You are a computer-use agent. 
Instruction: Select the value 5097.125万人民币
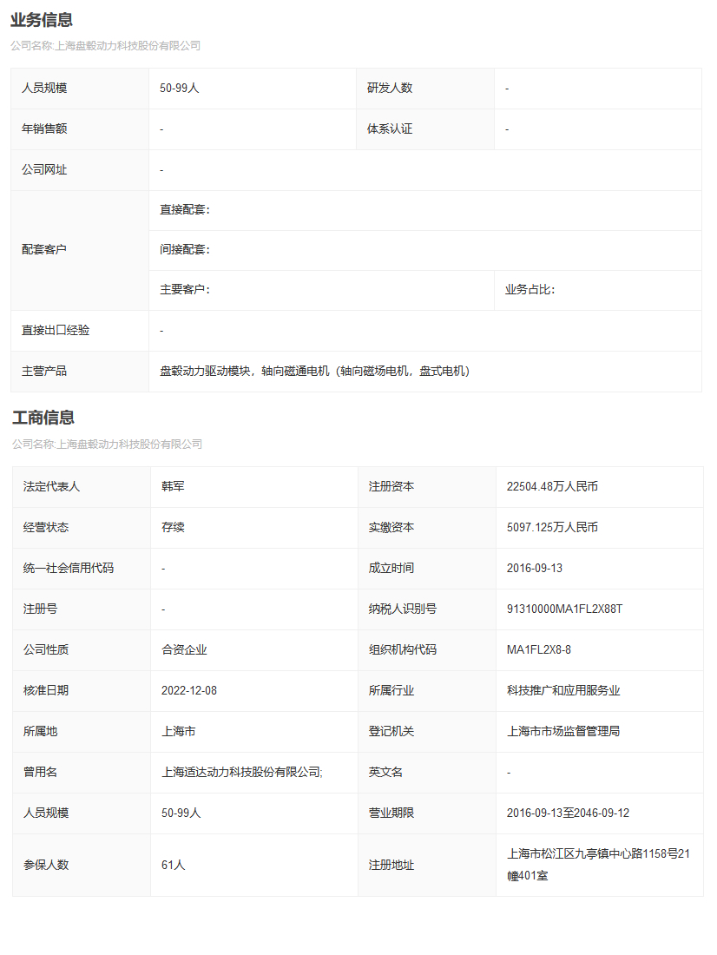click(x=553, y=528)
